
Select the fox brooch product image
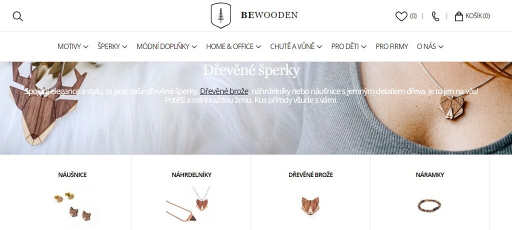(310, 205)
